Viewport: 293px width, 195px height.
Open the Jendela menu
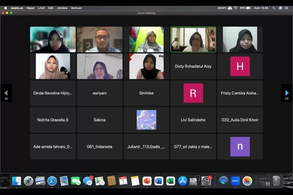62,8
